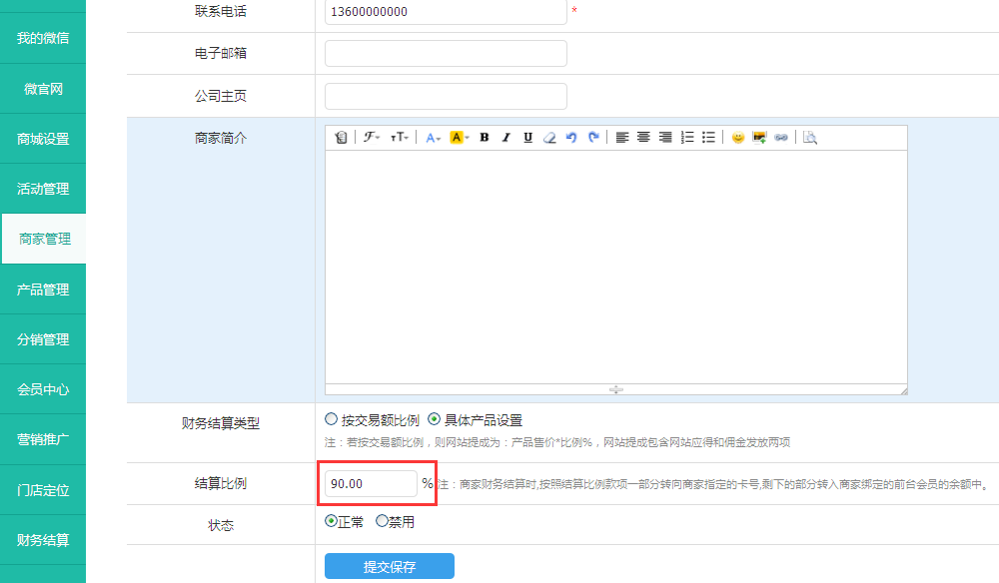Open the font family dropdown

(372, 138)
